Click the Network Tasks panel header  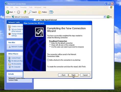pos(15,22)
